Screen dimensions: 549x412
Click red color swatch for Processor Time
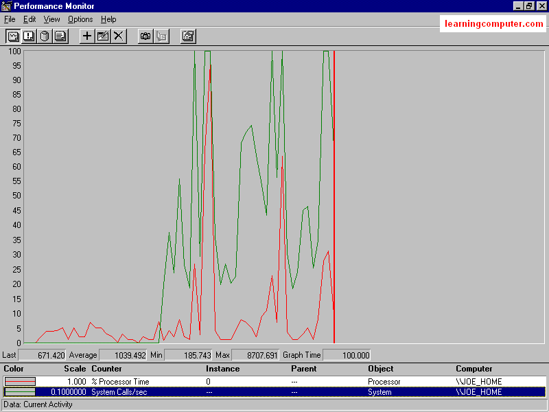(x=20, y=382)
